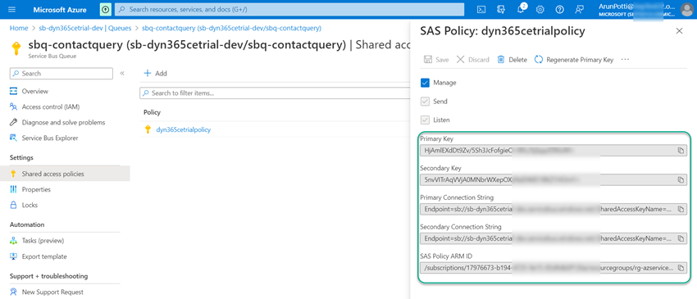This screenshot has width=697, height=299.
Task: Click the Secondary Key value field
Action: [x=553, y=180]
